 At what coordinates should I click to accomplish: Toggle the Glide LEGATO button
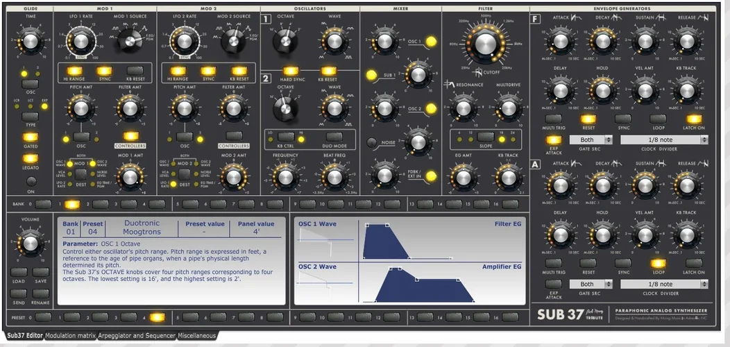(x=31, y=158)
